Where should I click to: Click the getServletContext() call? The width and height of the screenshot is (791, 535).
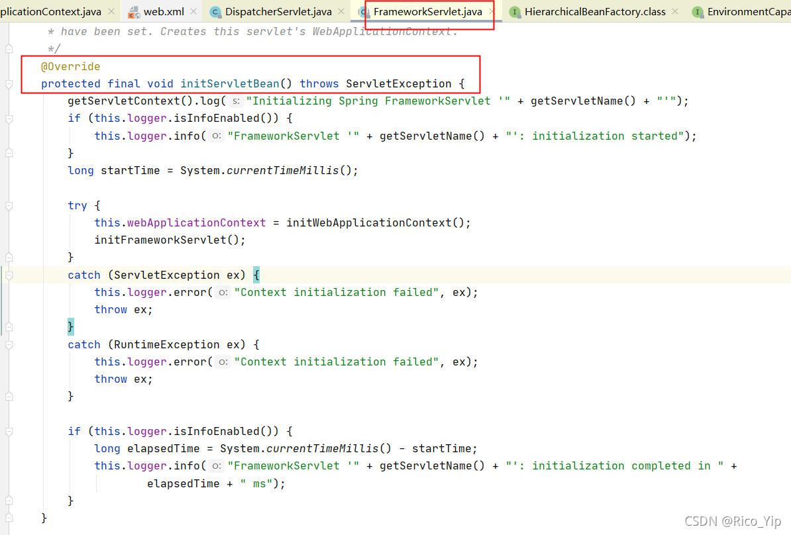pos(130,101)
